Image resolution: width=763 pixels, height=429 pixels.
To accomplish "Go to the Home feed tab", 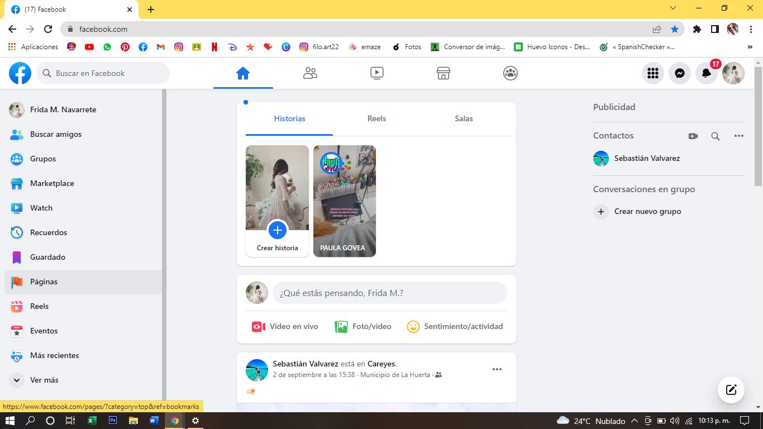I will click(x=243, y=73).
